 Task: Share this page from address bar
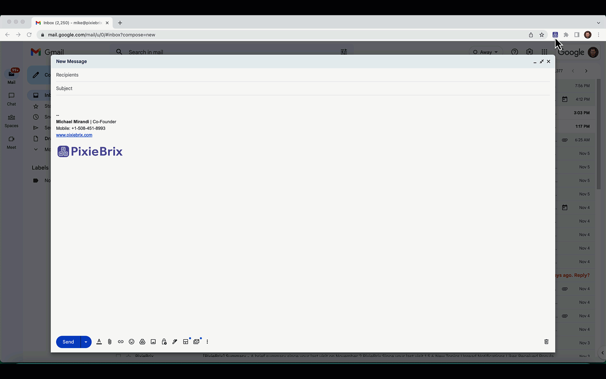pyautogui.click(x=531, y=35)
